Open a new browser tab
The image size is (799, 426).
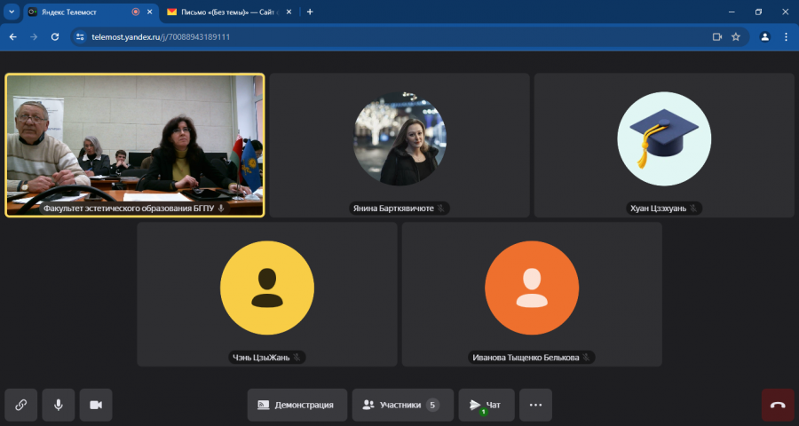coord(310,12)
